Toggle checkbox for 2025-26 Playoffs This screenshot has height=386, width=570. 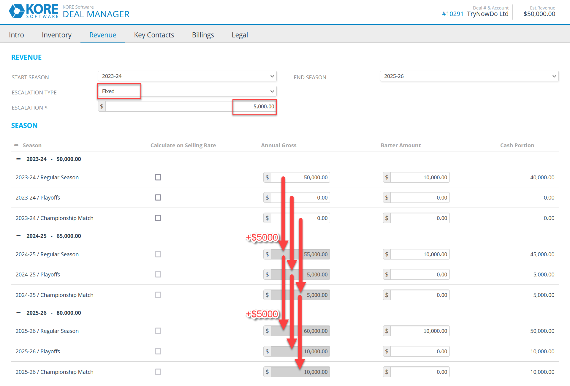pyautogui.click(x=158, y=351)
